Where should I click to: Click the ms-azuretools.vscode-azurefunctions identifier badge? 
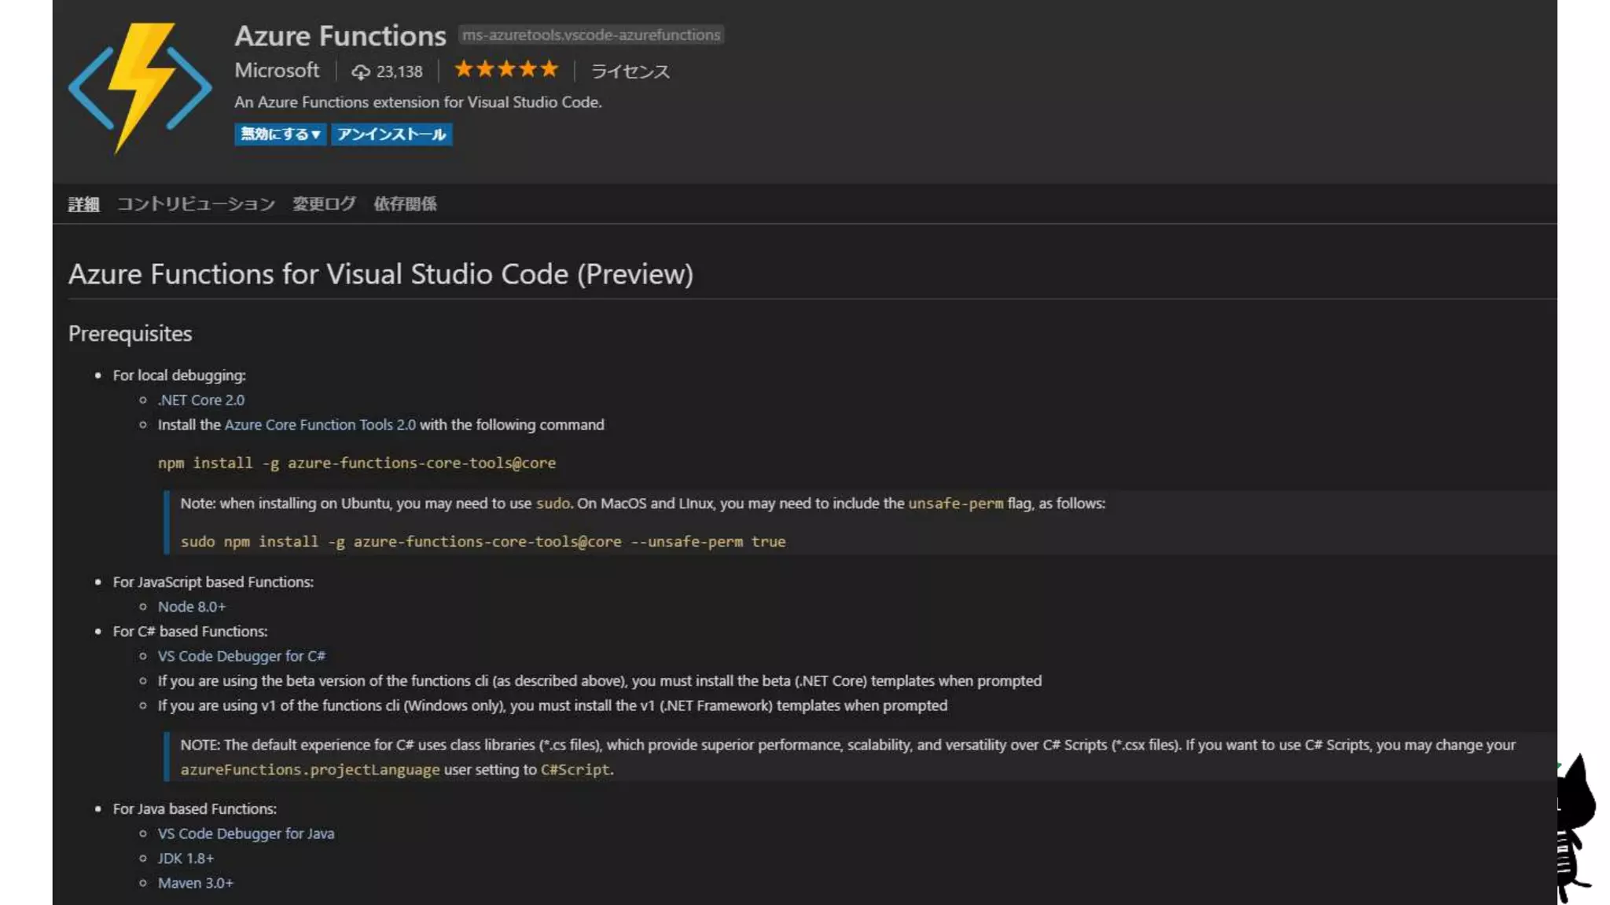click(x=590, y=35)
